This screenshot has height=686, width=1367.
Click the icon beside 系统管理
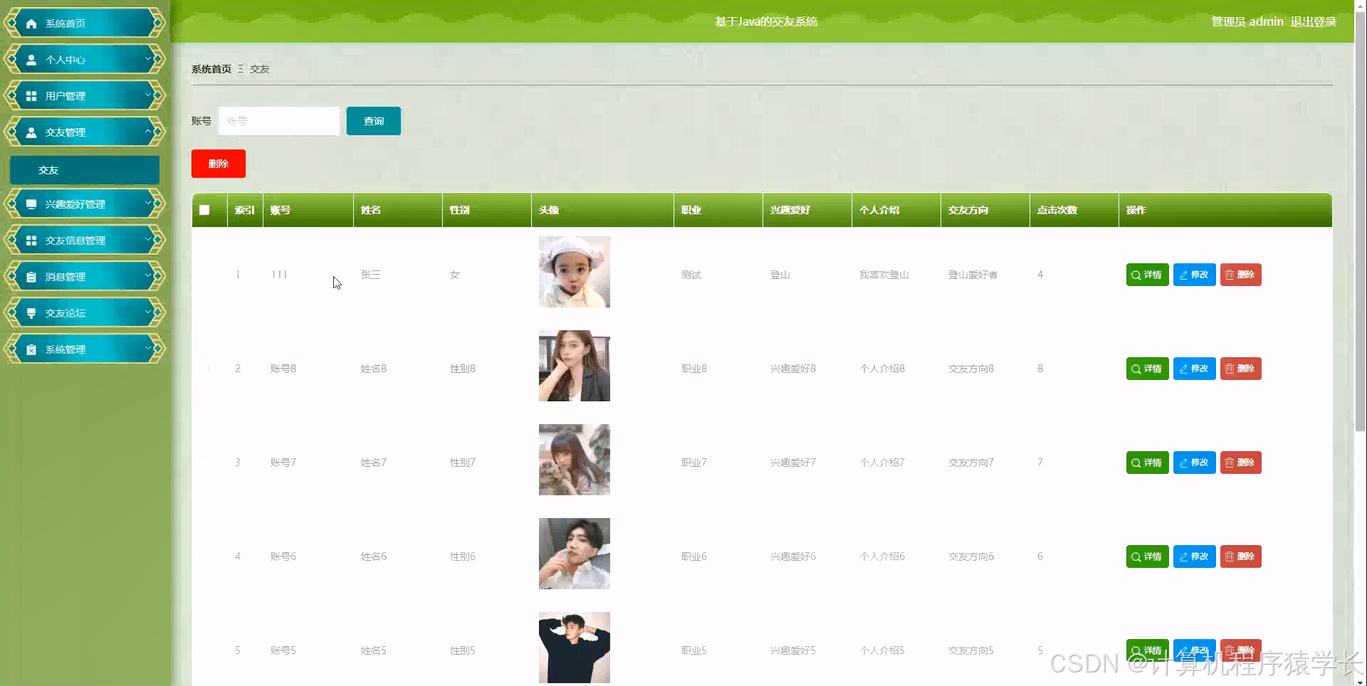click(x=31, y=349)
